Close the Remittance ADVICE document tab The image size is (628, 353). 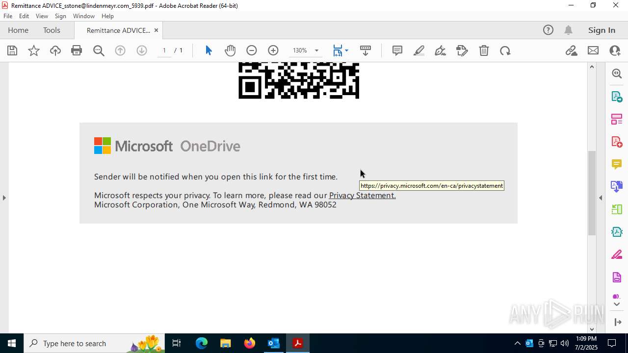[156, 30]
